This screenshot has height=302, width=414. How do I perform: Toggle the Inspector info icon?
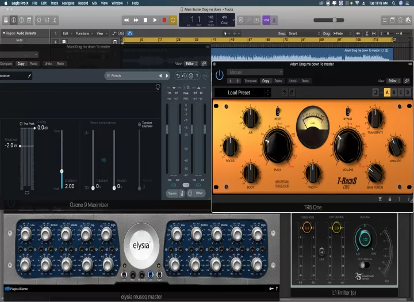coord(13,20)
